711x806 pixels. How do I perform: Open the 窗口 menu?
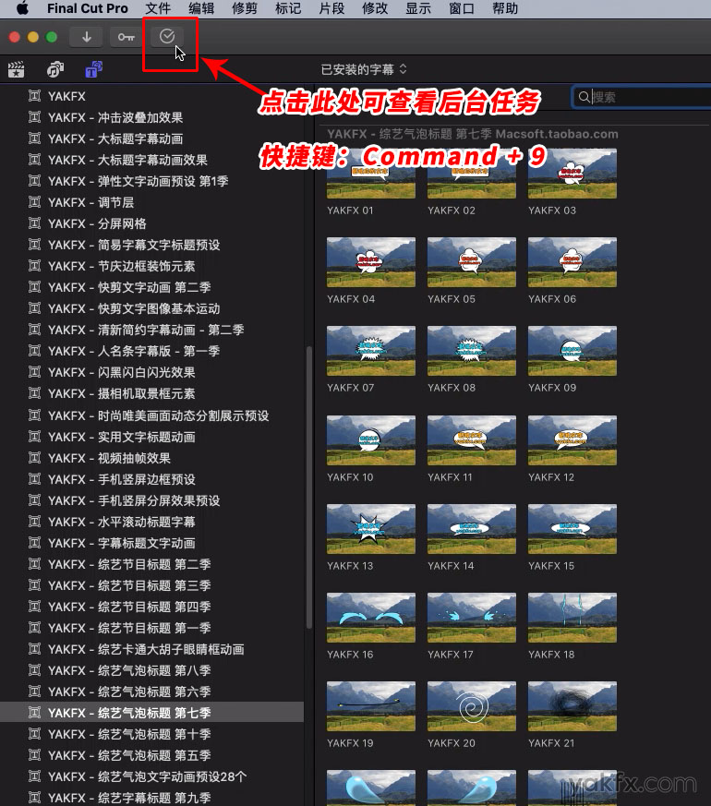(462, 8)
